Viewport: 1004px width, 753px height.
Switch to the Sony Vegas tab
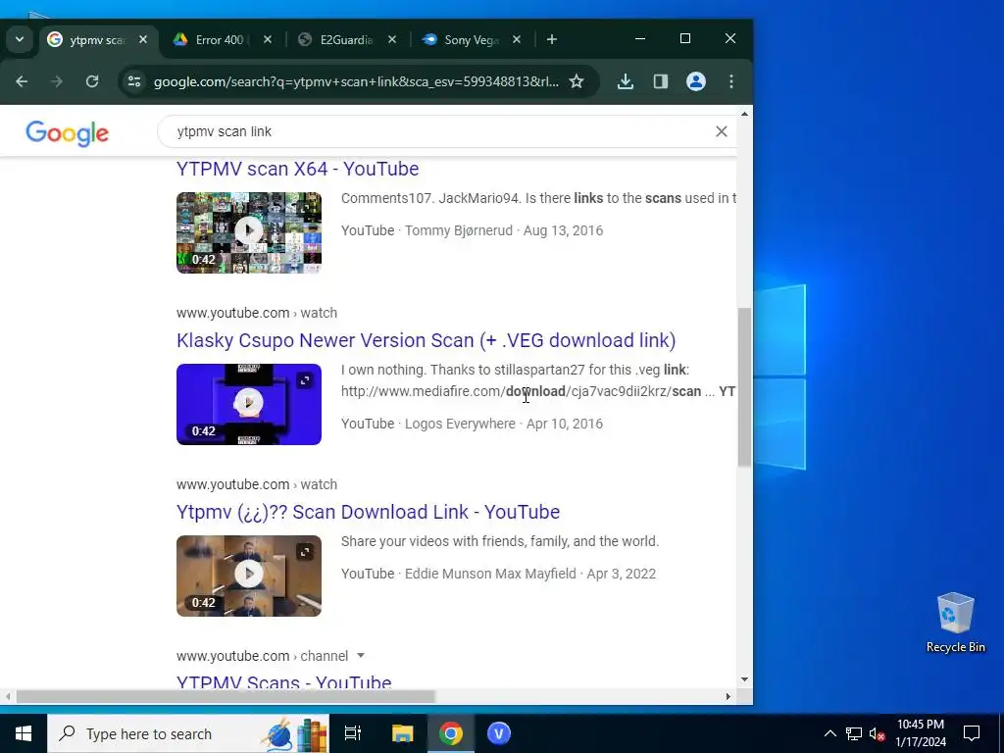coord(472,39)
